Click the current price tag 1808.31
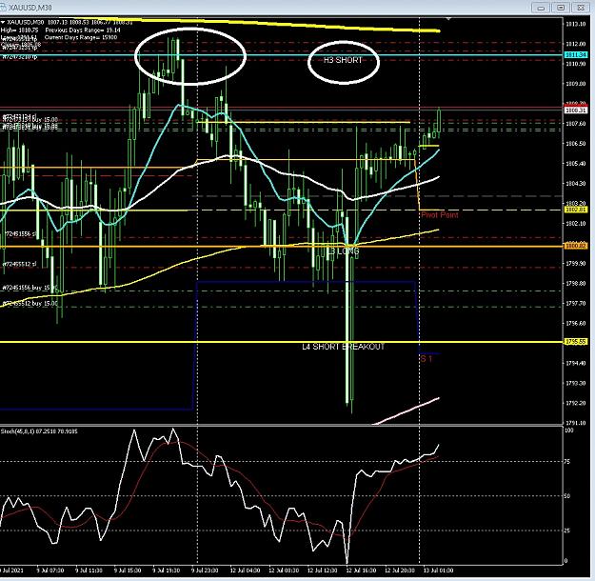The image size is (595, 581). point(576,110)
